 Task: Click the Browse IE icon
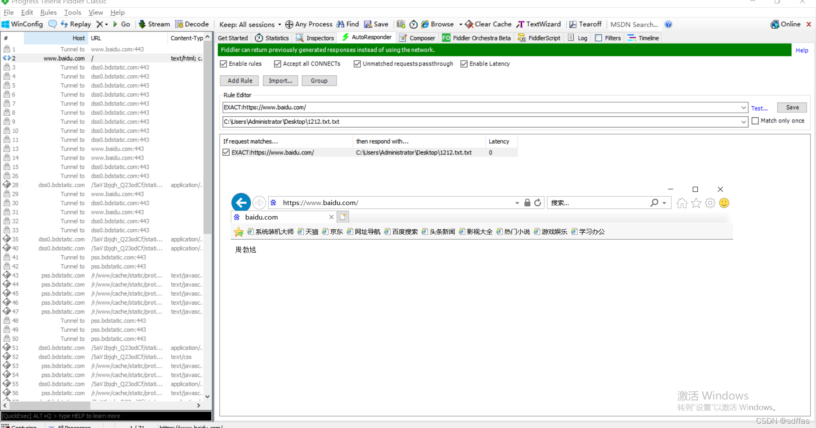coord(425,24)
